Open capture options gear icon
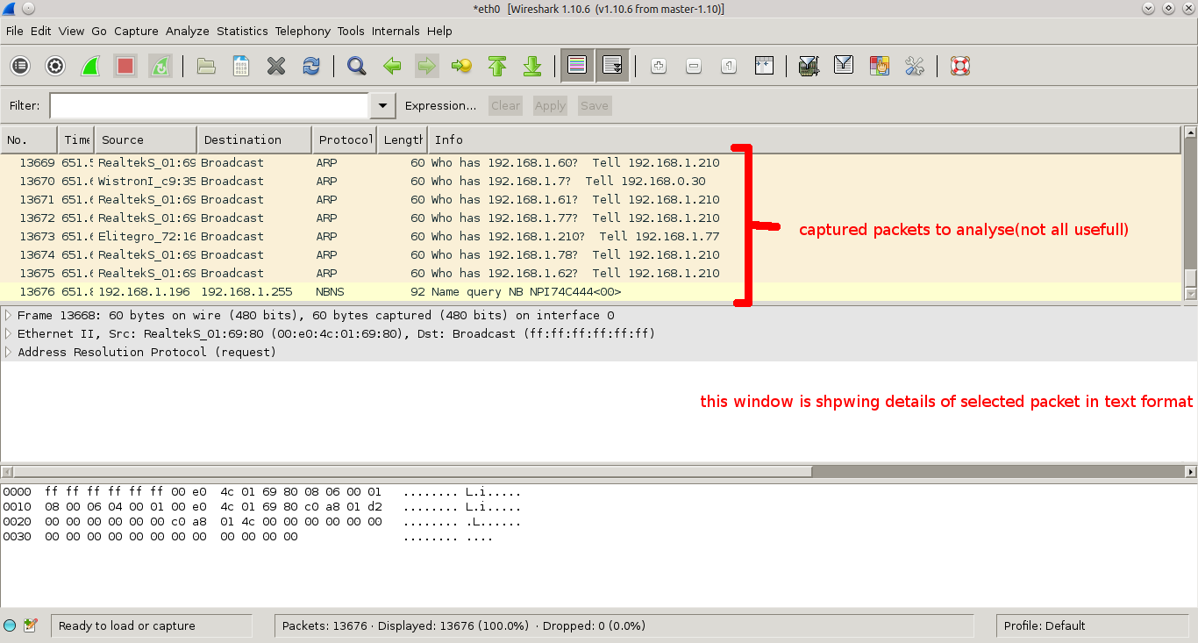Screen dimensions: 1198x643 [x=55, y=66]
